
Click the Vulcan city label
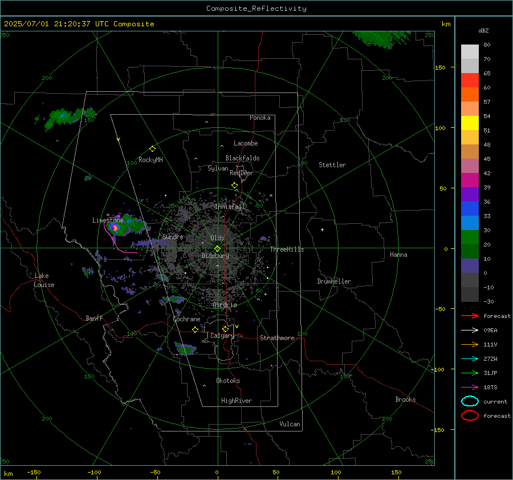[x=290, y=424]
